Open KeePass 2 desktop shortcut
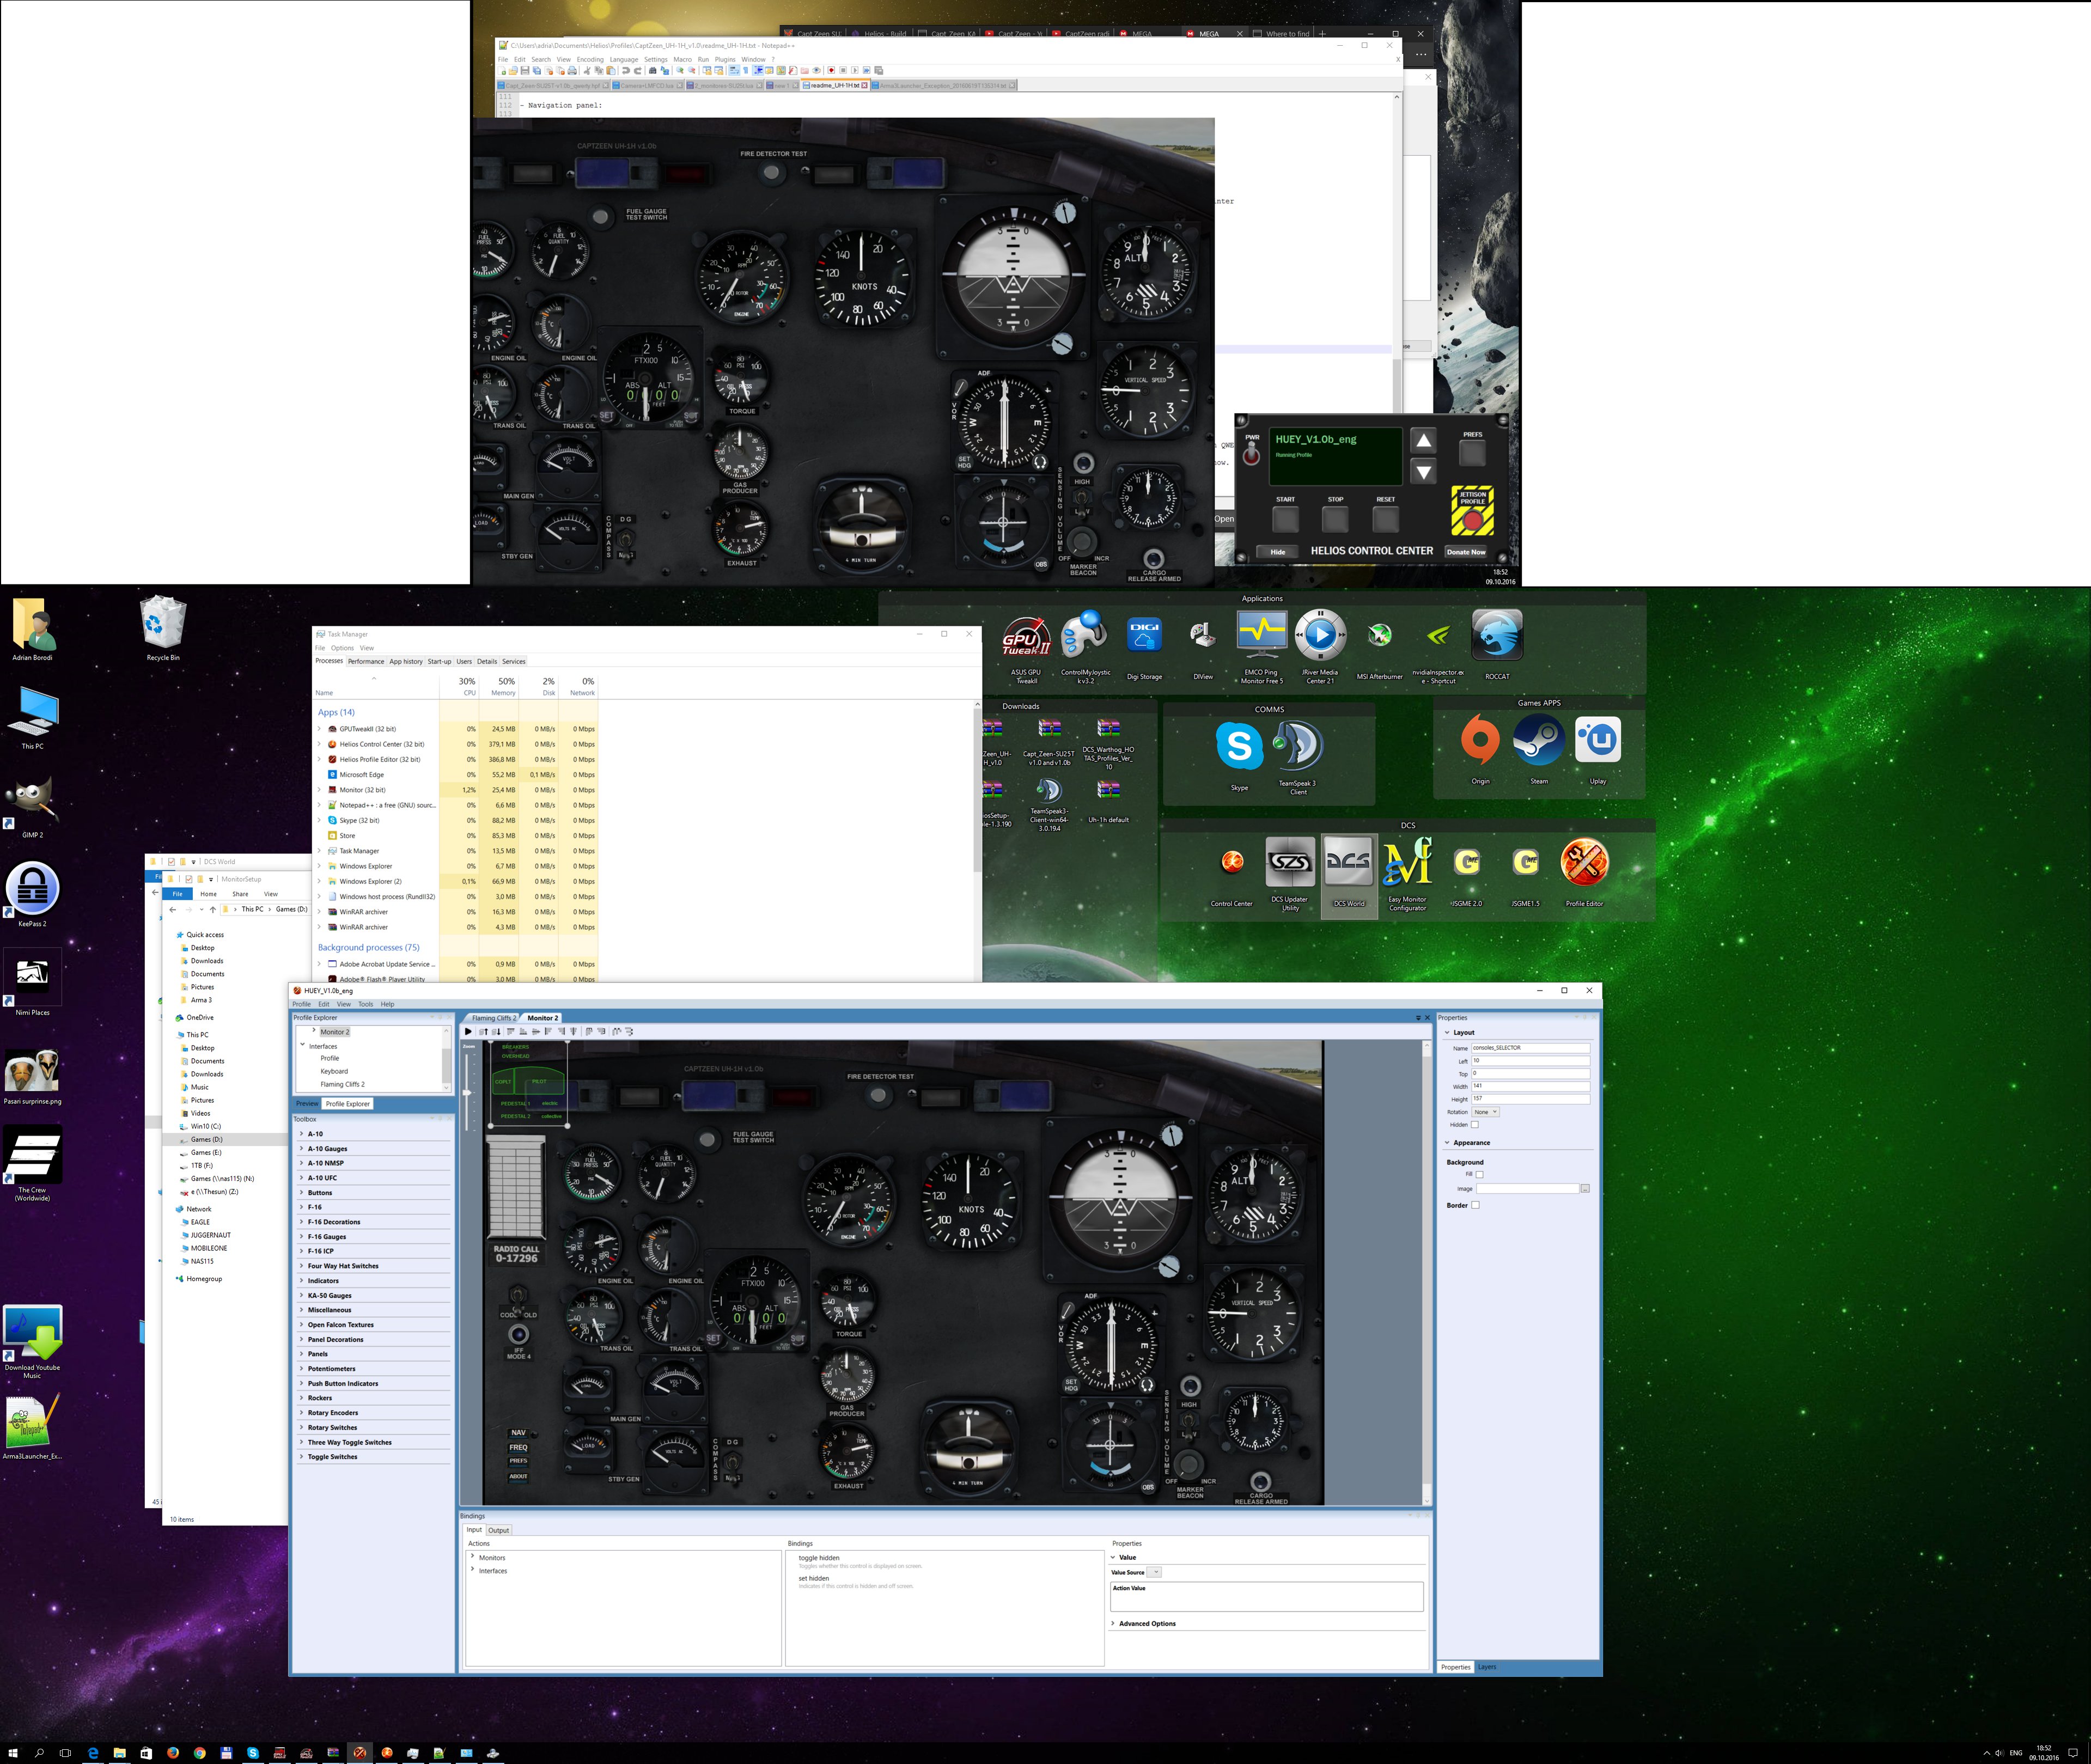This screenshot has height=1764, width=2091. [x=32, y=893]
